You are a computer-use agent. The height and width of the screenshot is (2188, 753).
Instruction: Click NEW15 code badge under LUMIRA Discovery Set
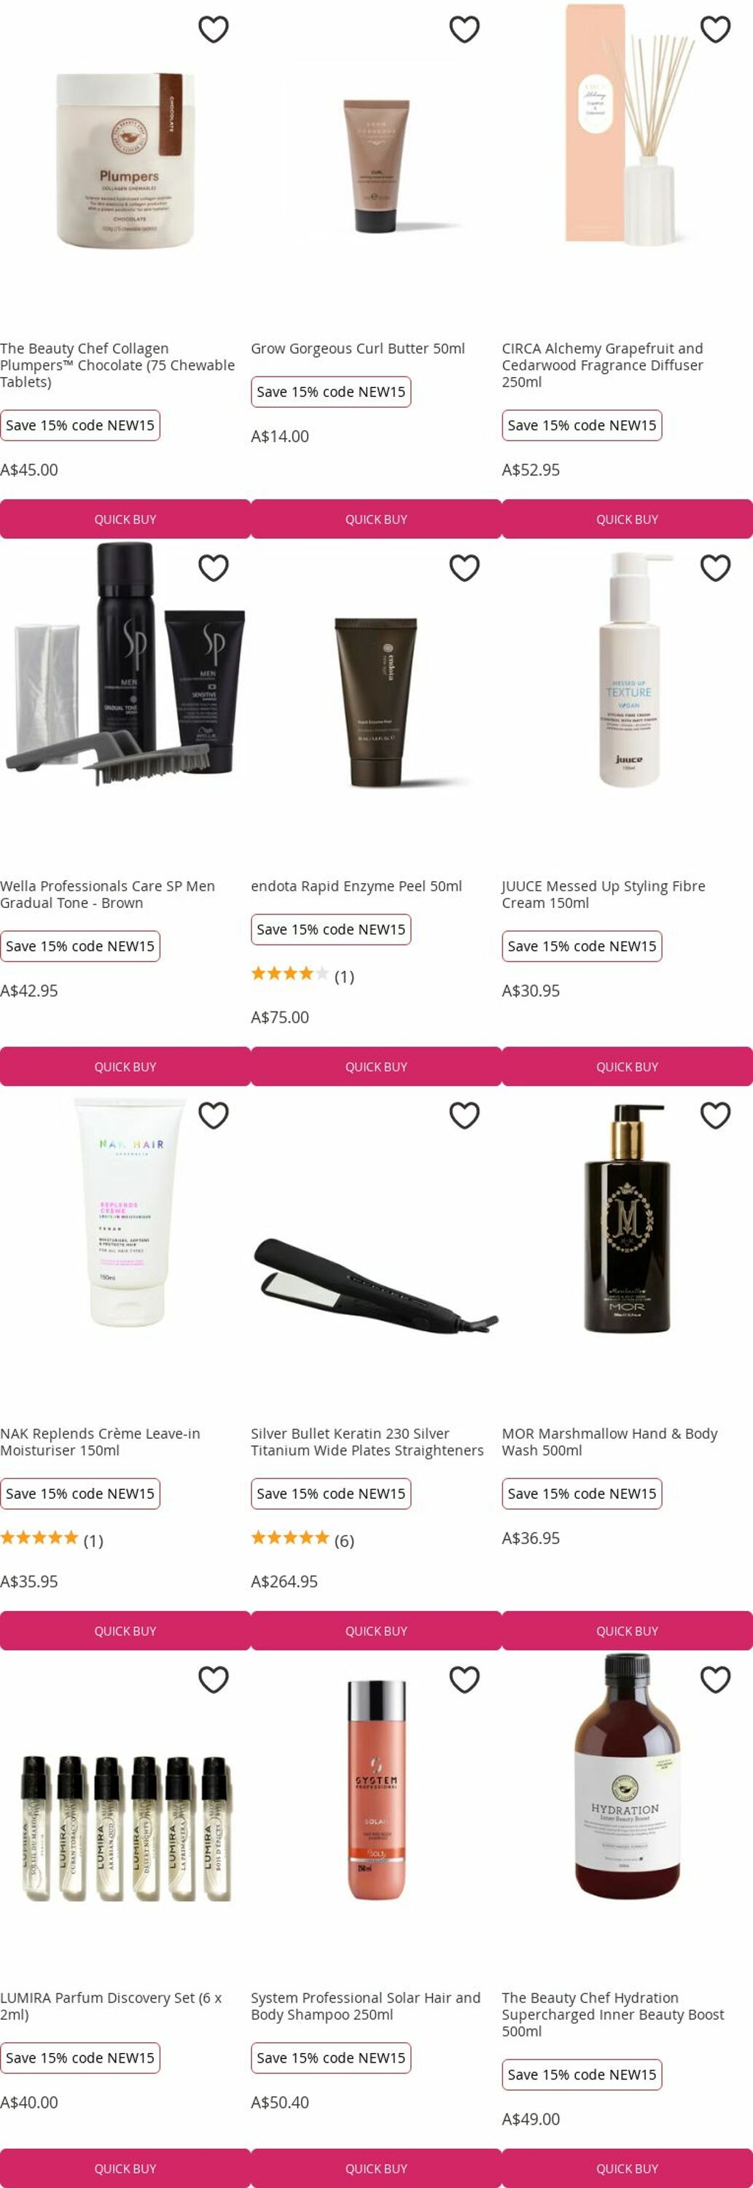pos(79,2057)
